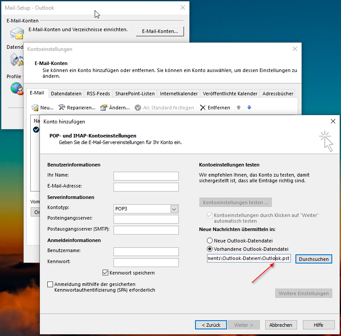Screen dimensions: 341x336
Task: Click Kontoeinstellungen testen ... button
Action: click(235, 202)
